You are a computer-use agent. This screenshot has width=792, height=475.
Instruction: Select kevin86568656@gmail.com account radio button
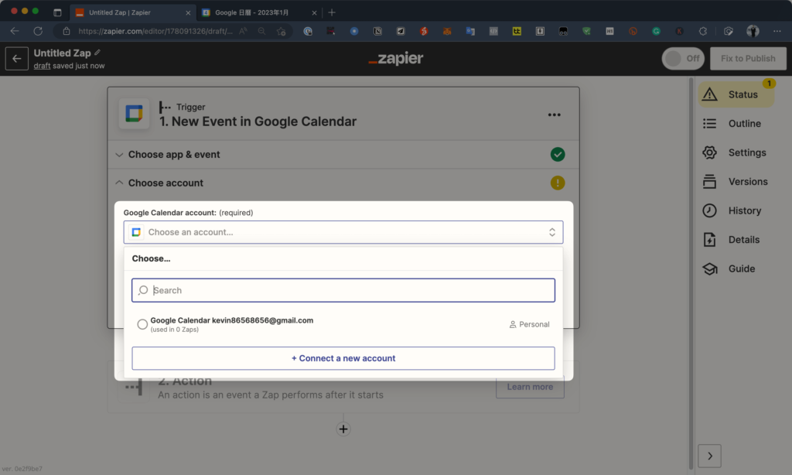coord(142,324)
